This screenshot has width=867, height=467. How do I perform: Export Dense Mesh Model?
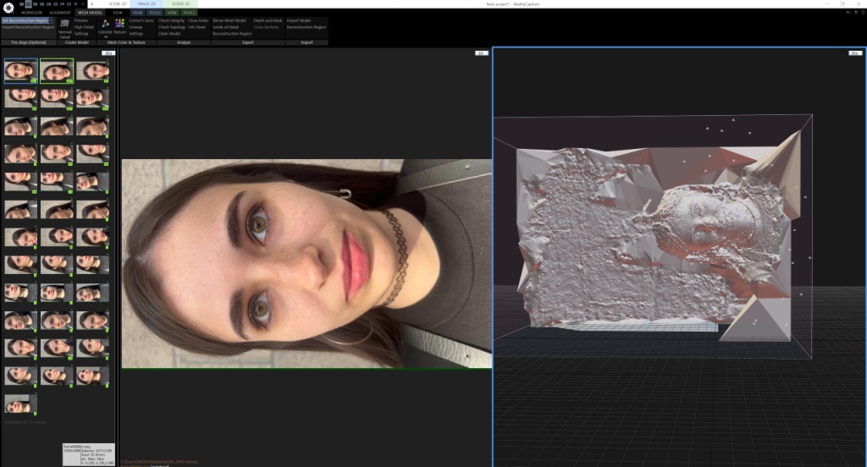[229, 20]
